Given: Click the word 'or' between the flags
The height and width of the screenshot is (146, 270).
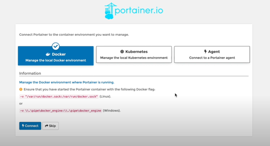Looking at the screenshot, I should point(21,104).
